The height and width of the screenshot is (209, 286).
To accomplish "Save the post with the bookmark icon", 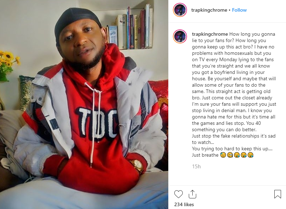I will pos(278,194).
